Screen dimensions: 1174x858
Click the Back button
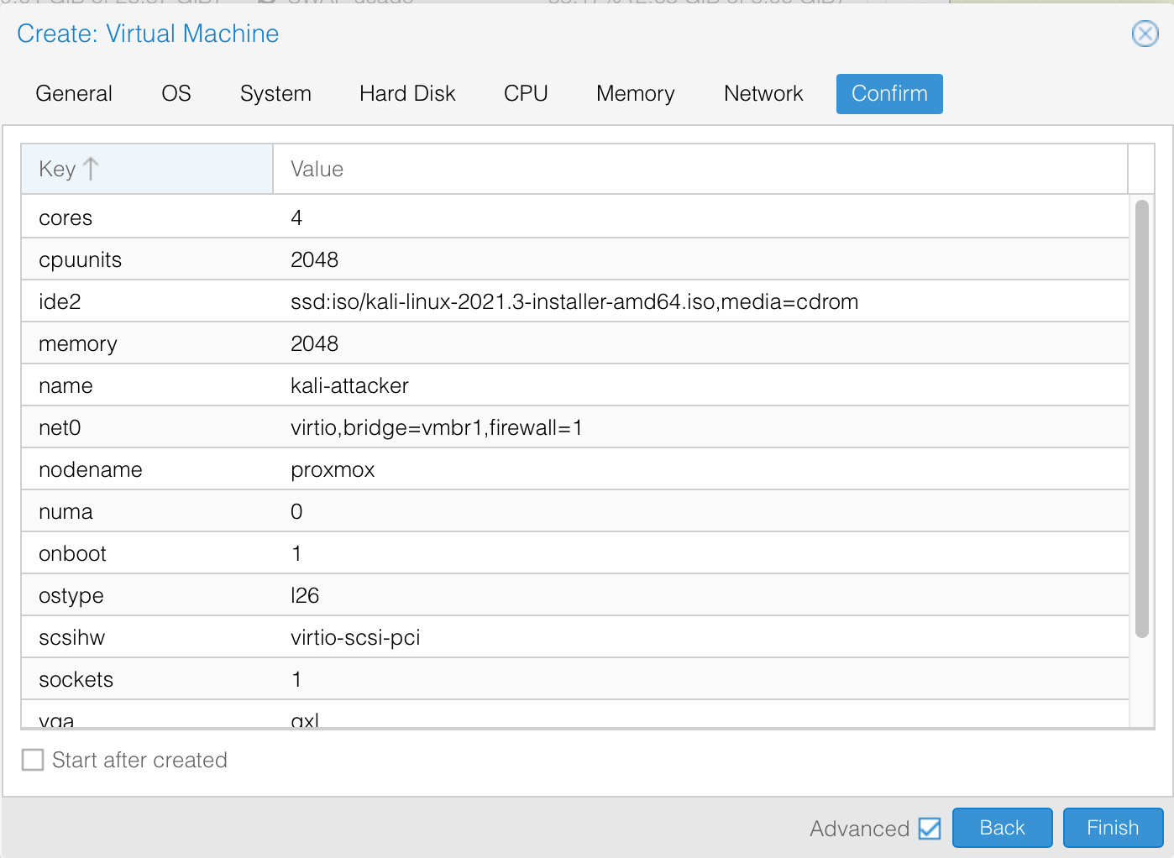tap(1002, 828)
